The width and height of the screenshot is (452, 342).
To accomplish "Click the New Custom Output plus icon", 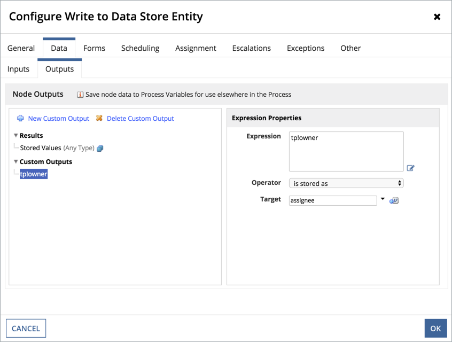I will pos(20,119).
